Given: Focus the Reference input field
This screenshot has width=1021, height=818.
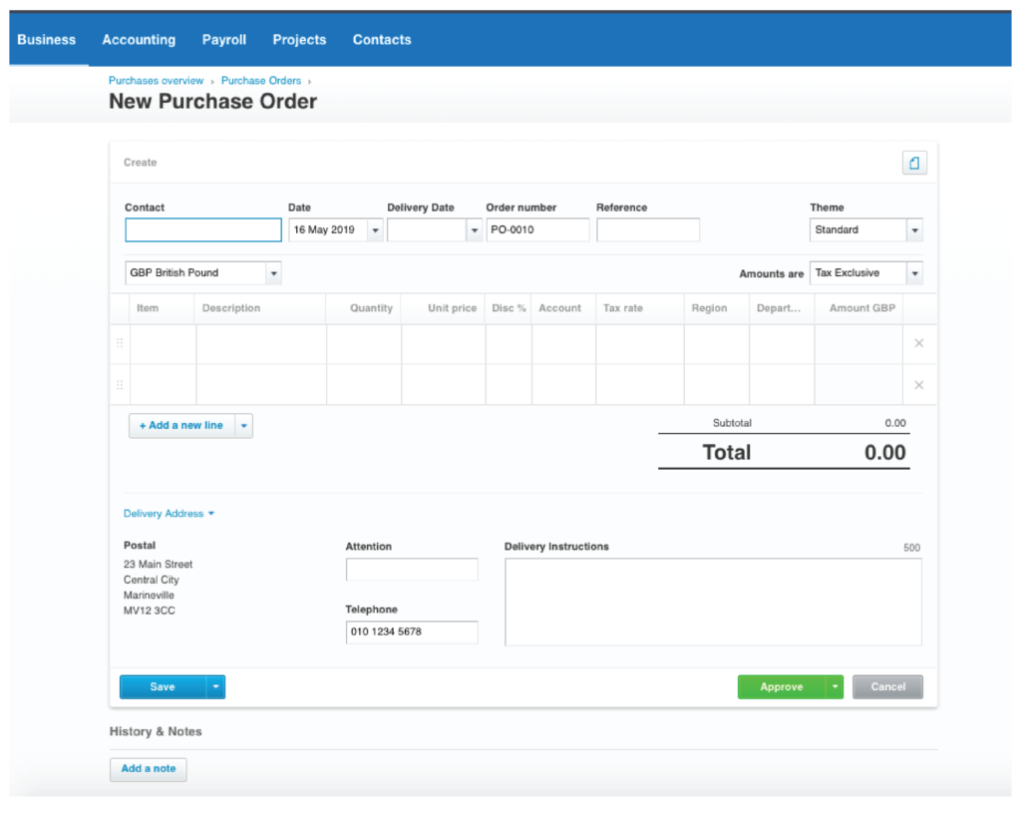Looking at the screenshot, I should pos(648,229).
